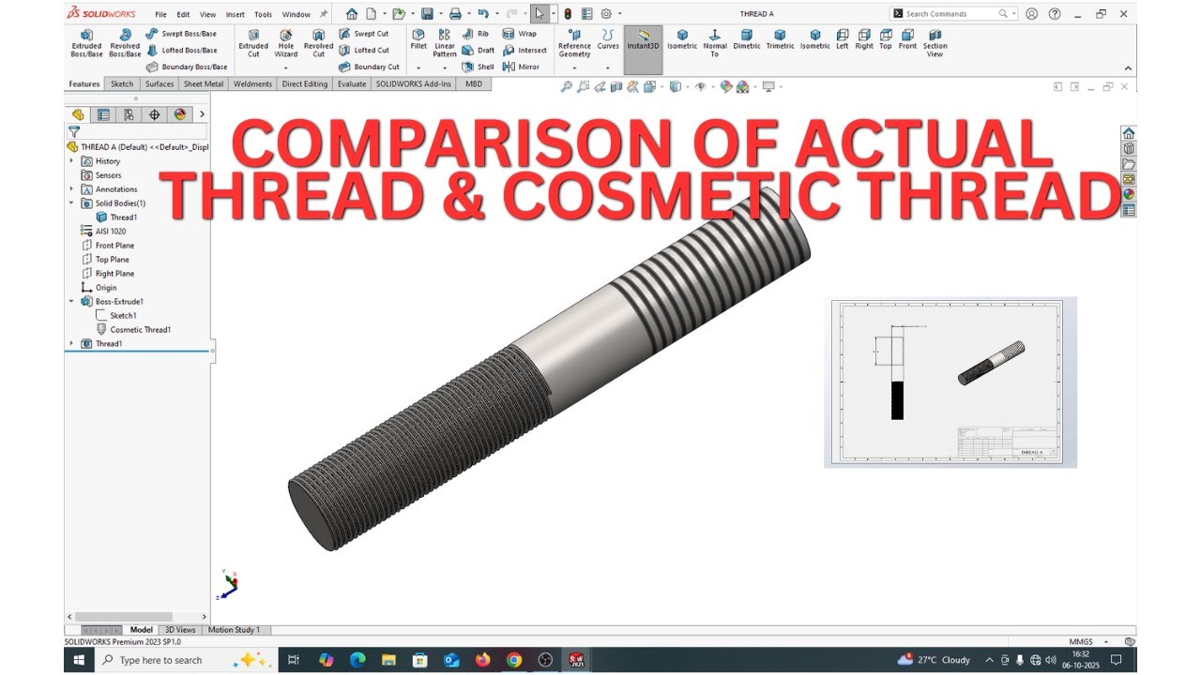Open the DisplayManager panel tab
The image size is (1201, 675).
[x=180, y=114]
